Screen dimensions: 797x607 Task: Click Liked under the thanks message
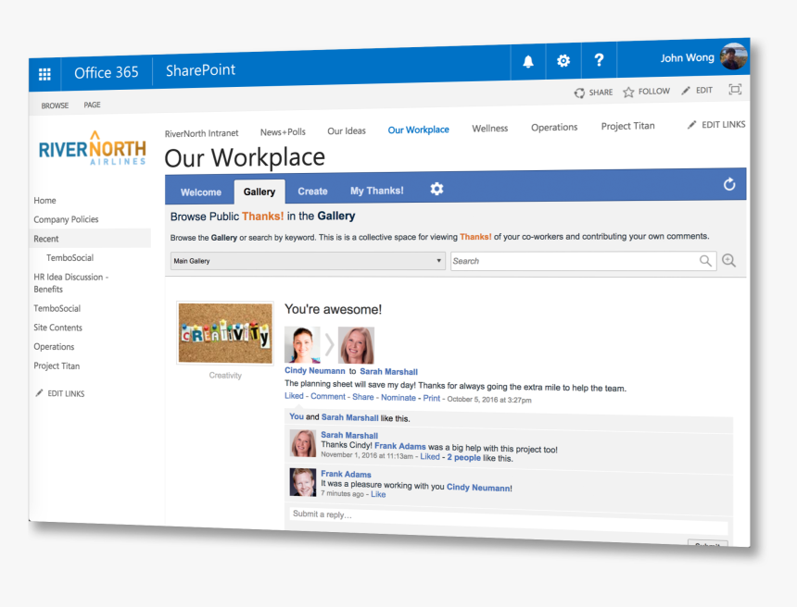tap(294, 395)
